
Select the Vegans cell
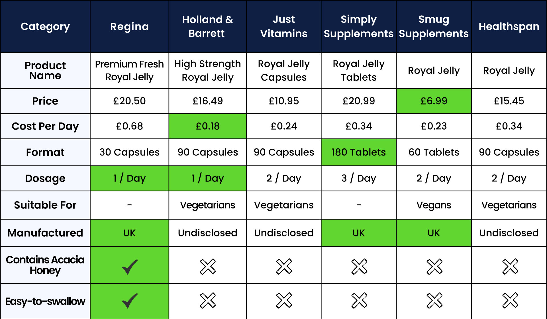point(434,205)
